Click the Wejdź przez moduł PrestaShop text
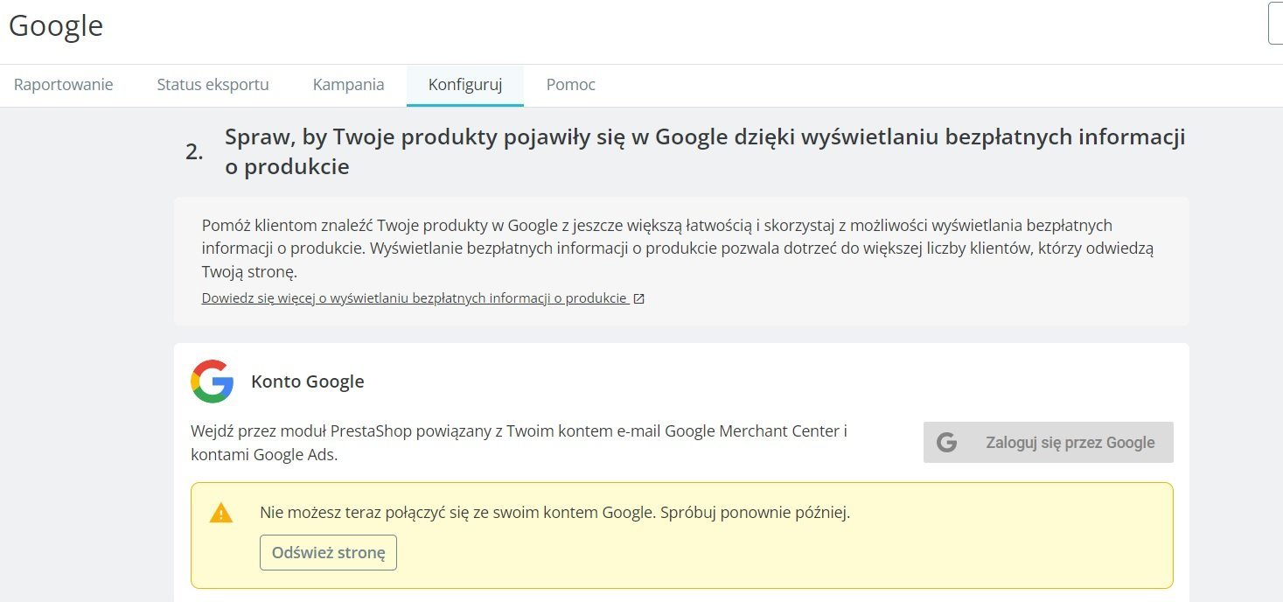Screen dimensions: 1283x602 (519, 442)
